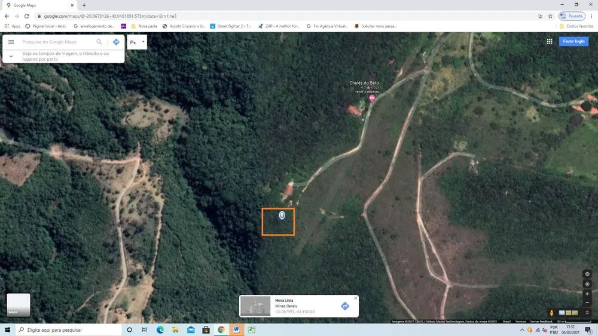Click the install/download icon in address bar
This screenshot has height=336, width=598.
pyautogui.click(x=540, y=16)
